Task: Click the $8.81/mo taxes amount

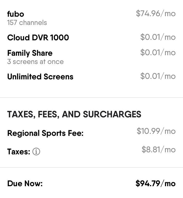Action: click(x=158, y=150)
